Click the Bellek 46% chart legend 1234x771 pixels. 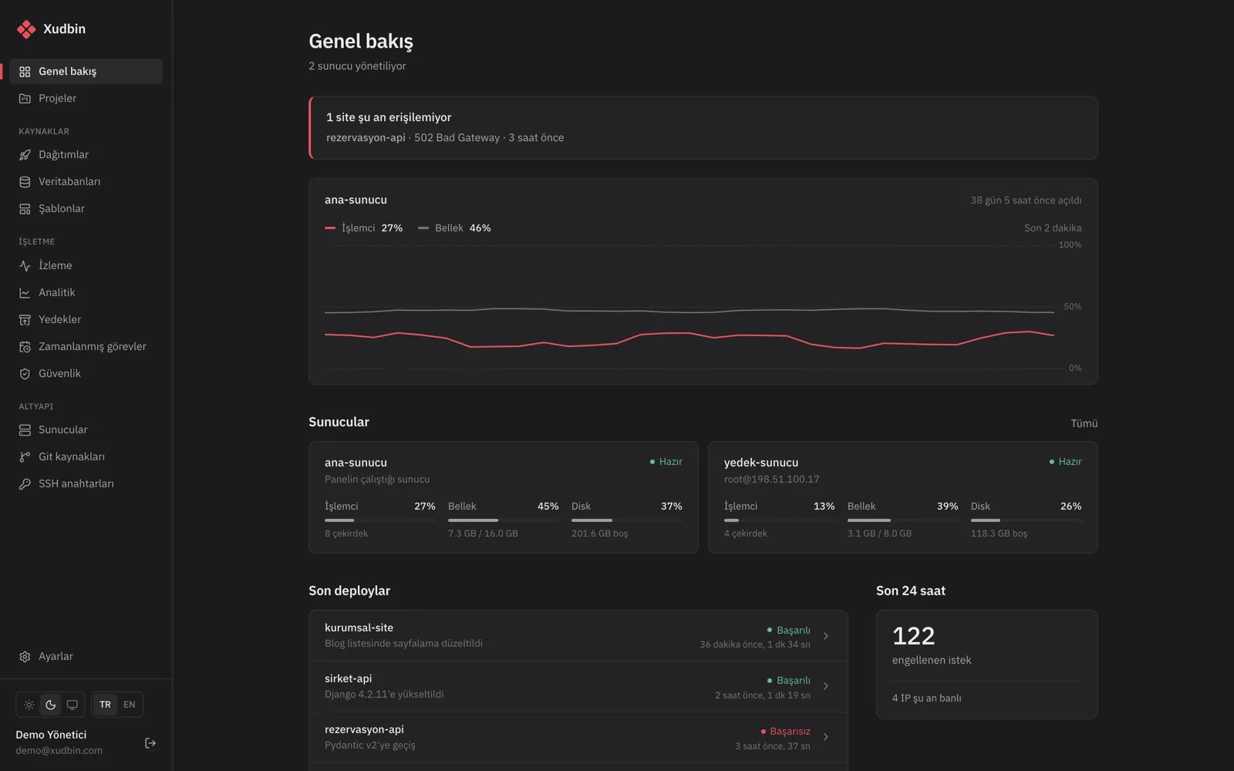pyautogui.click(x=454, y=228)
